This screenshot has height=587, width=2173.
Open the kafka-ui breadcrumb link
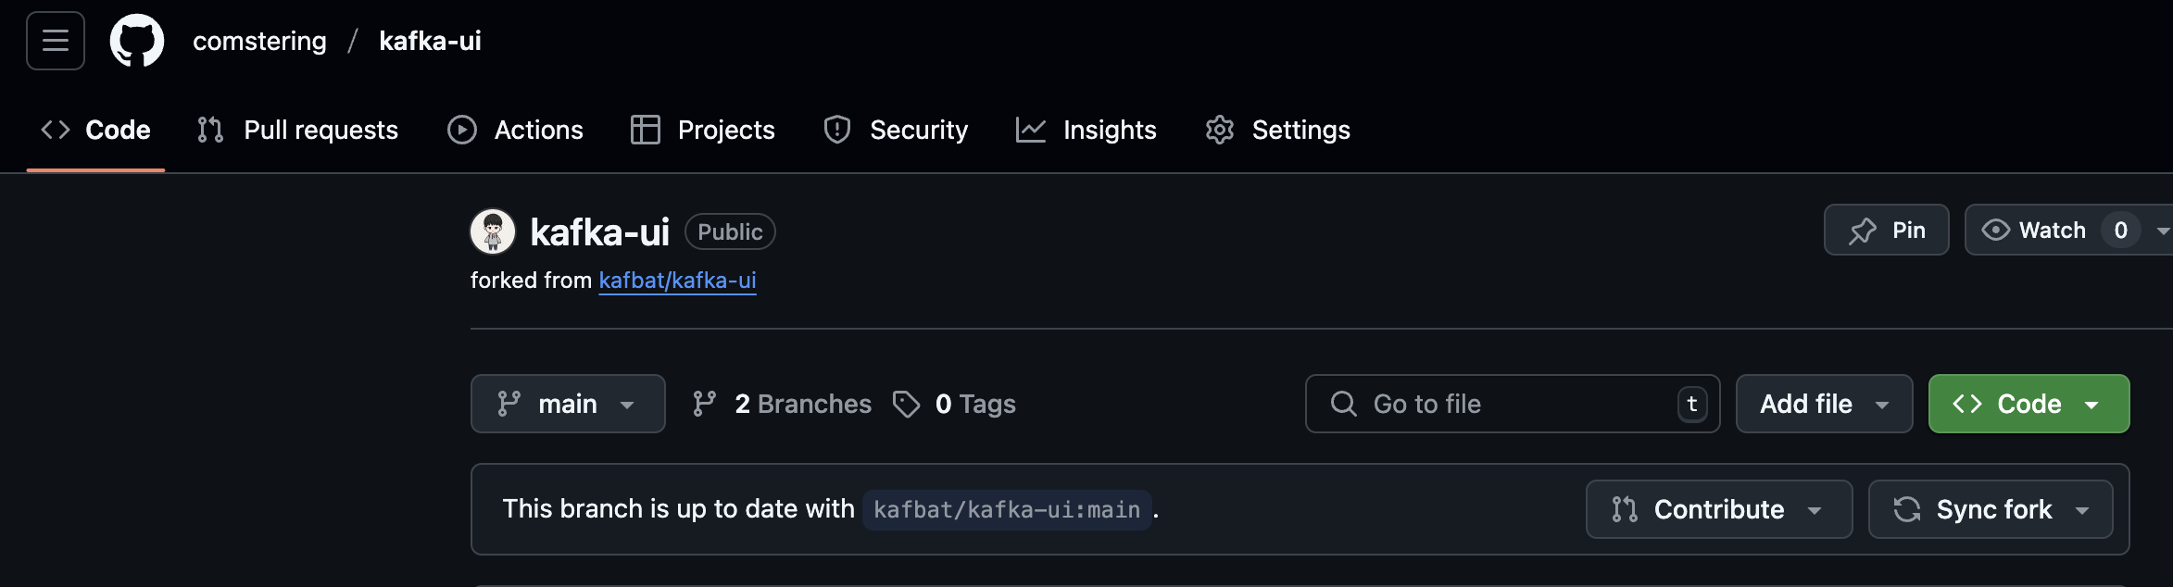430,41
